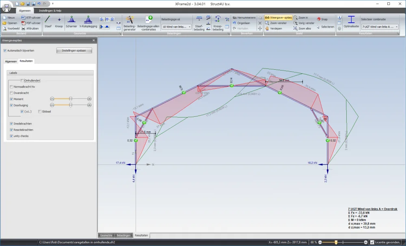Screen dimensions: 406x246
Task: Open the Instellingen & Help ribbon tab
Action: pyautogui.click(x=50, y=11)
